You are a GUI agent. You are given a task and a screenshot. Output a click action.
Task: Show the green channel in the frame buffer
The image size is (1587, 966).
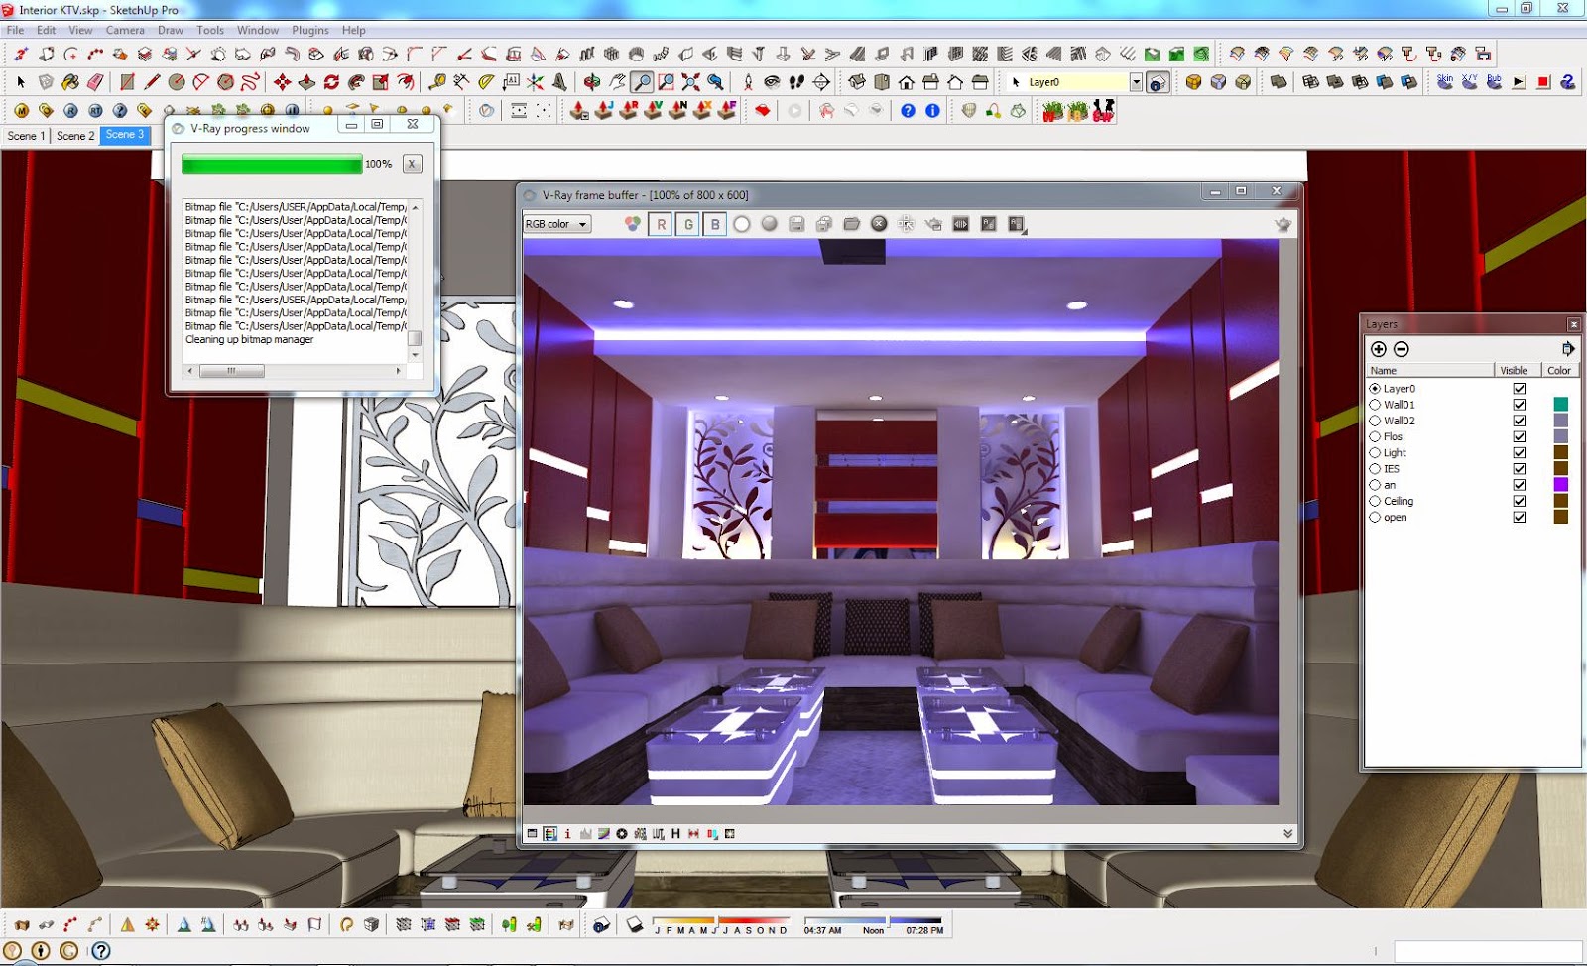click(688, 224)
